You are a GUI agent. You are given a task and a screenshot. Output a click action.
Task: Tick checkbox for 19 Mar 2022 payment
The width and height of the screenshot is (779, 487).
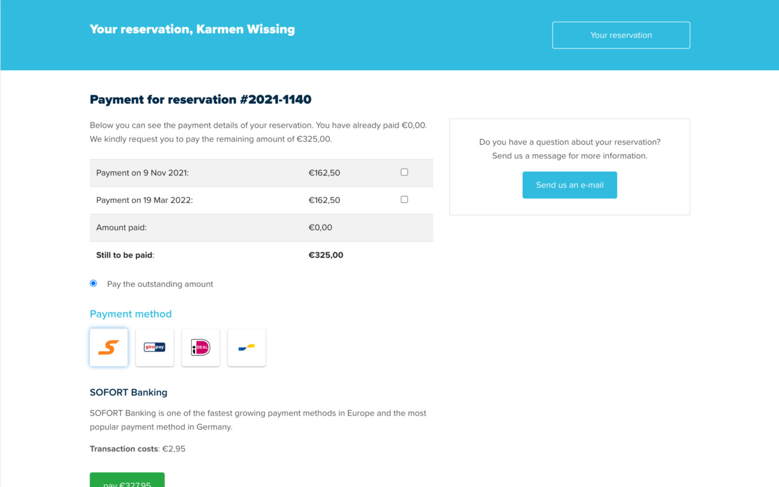[x=404, y=199]
